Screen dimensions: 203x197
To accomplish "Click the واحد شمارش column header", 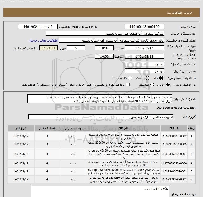I will pyautogui.click(x=73, y=129).
